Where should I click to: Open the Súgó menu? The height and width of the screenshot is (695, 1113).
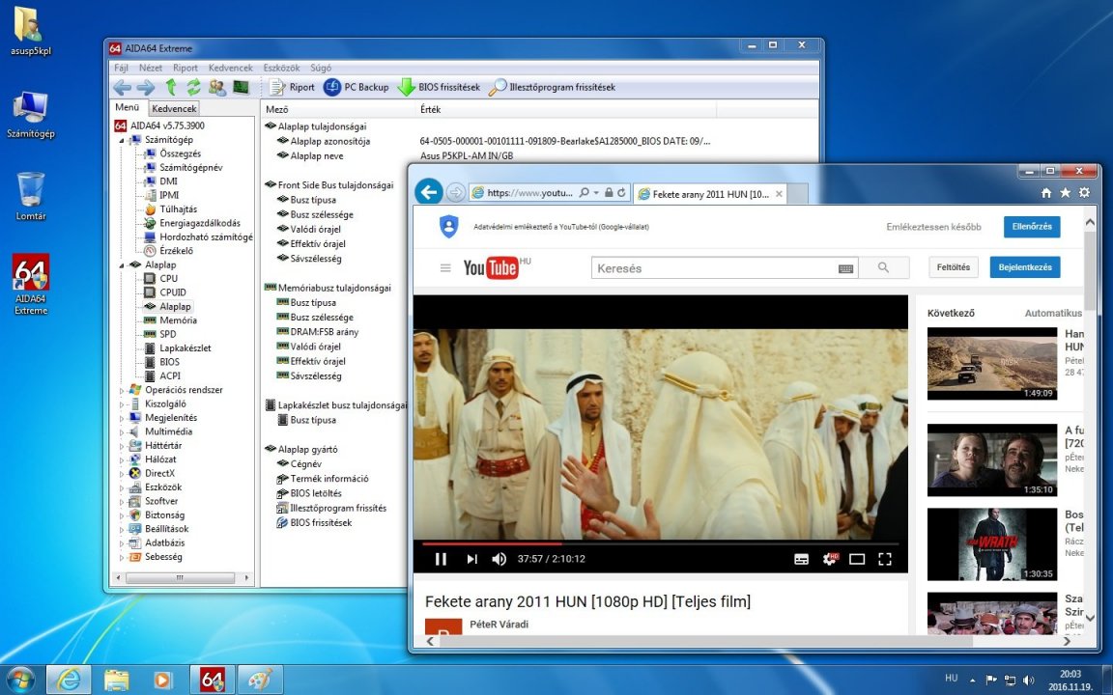(321, 69)
